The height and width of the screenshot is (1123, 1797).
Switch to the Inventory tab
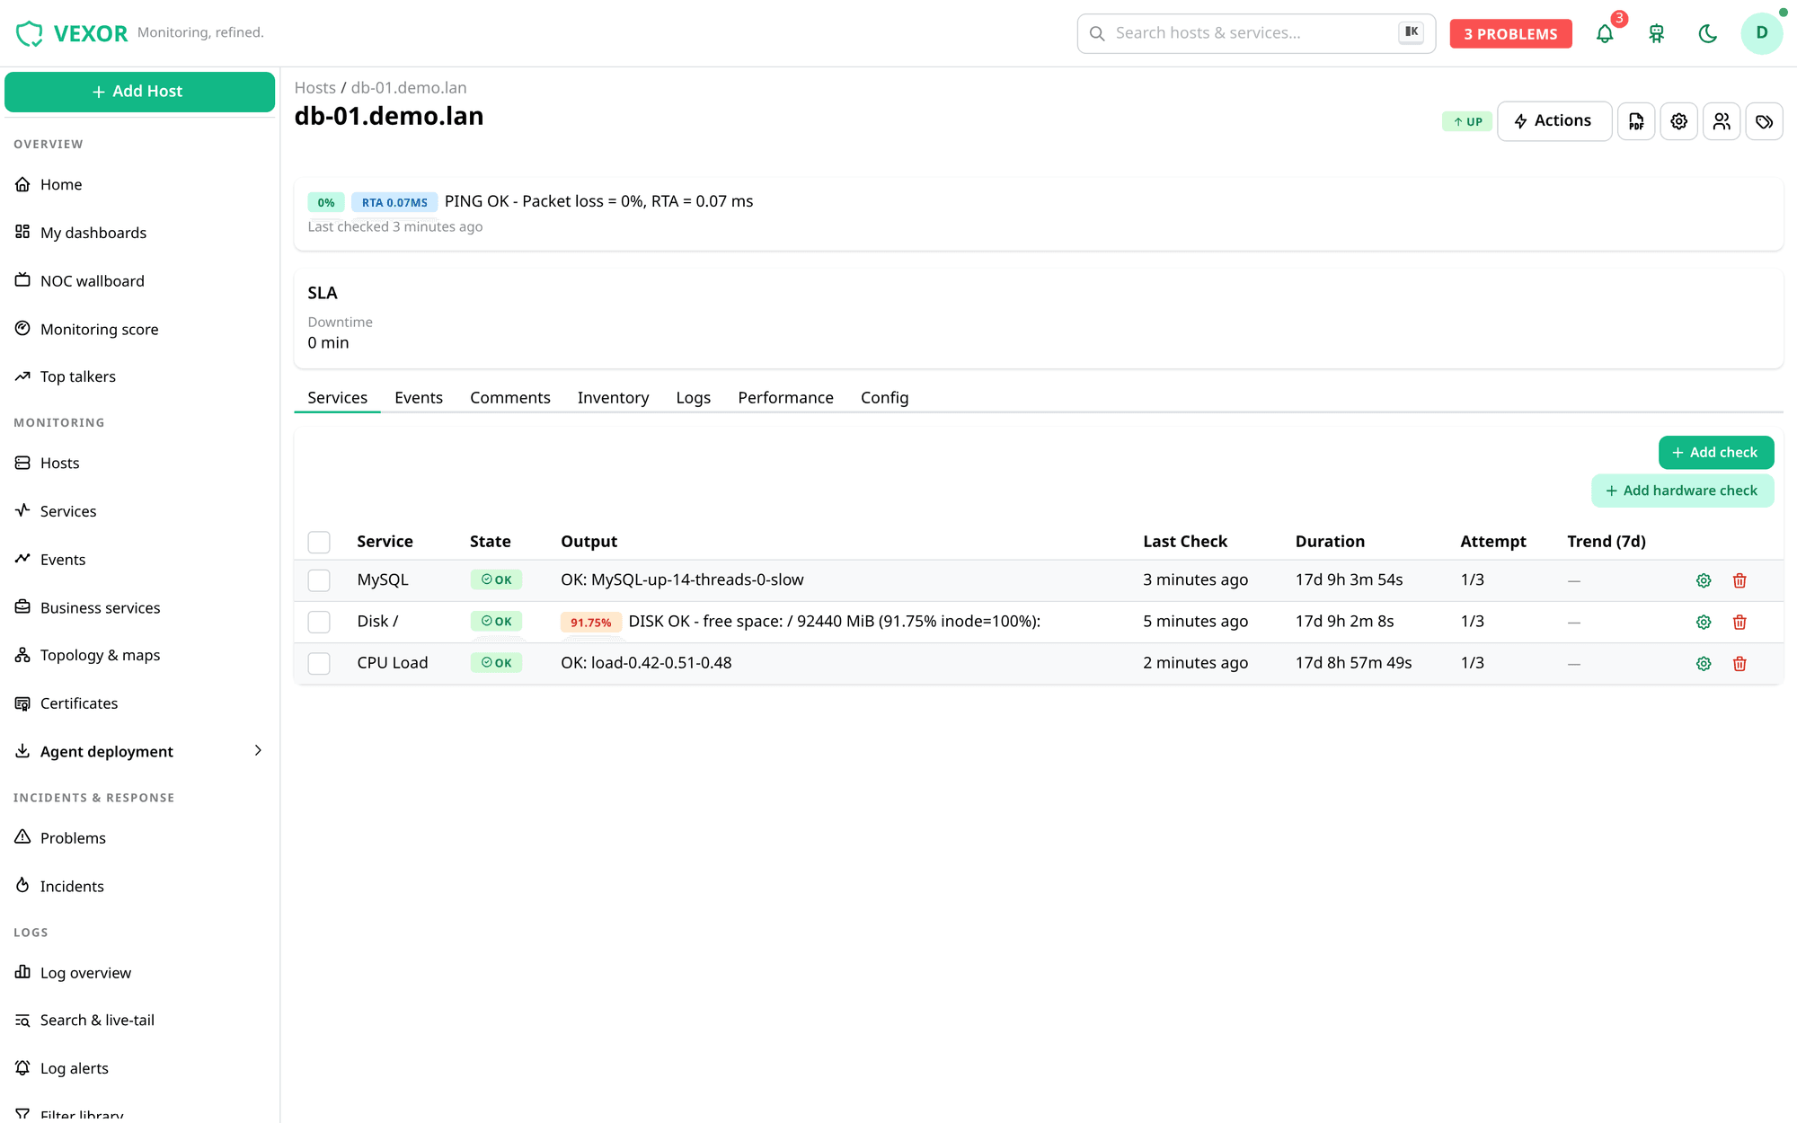click(613, 397)
